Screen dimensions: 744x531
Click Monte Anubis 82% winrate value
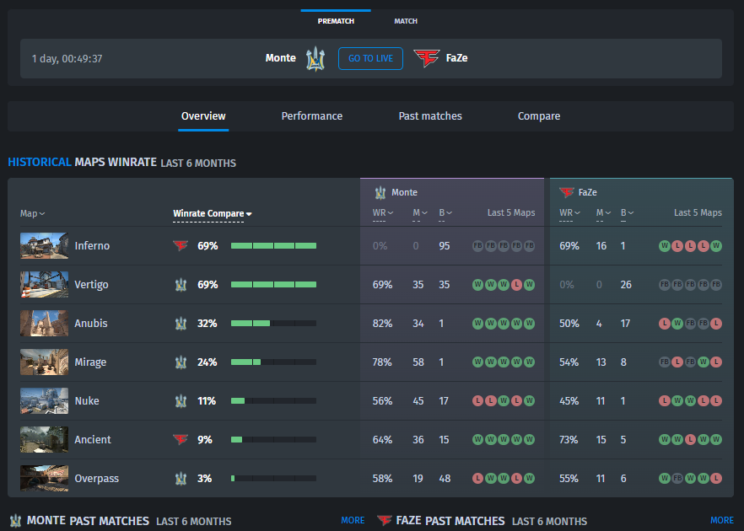click(382, 324)
